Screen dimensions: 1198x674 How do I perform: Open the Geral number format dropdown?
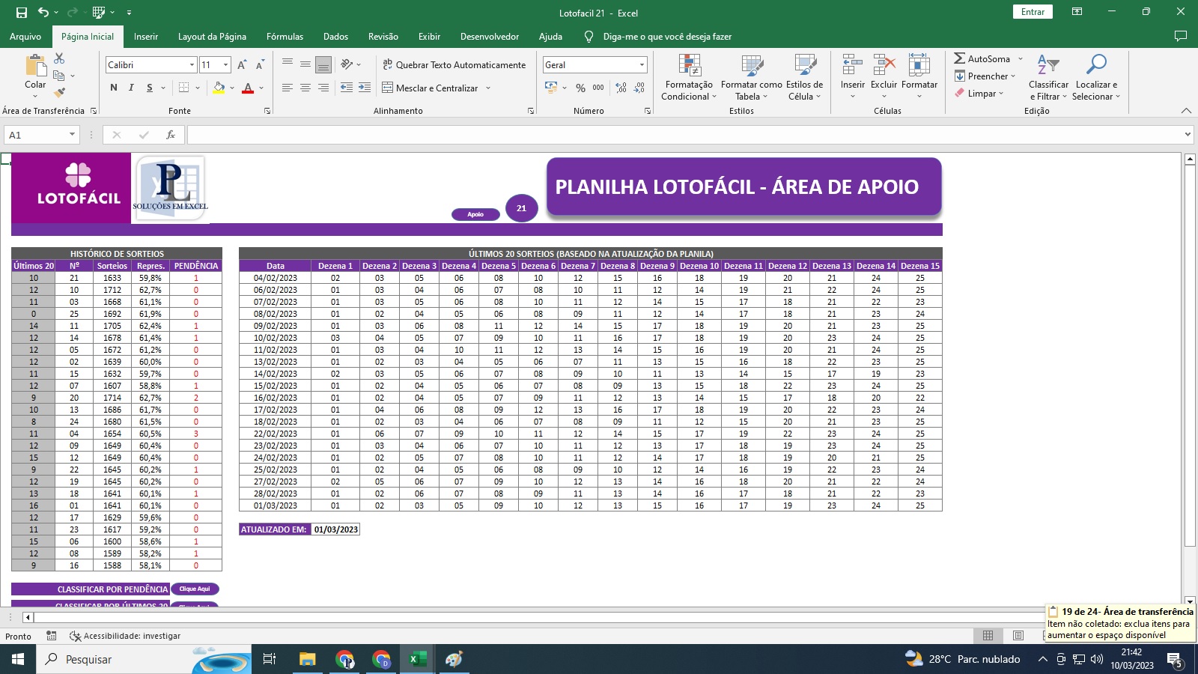(x=642, y=65)
